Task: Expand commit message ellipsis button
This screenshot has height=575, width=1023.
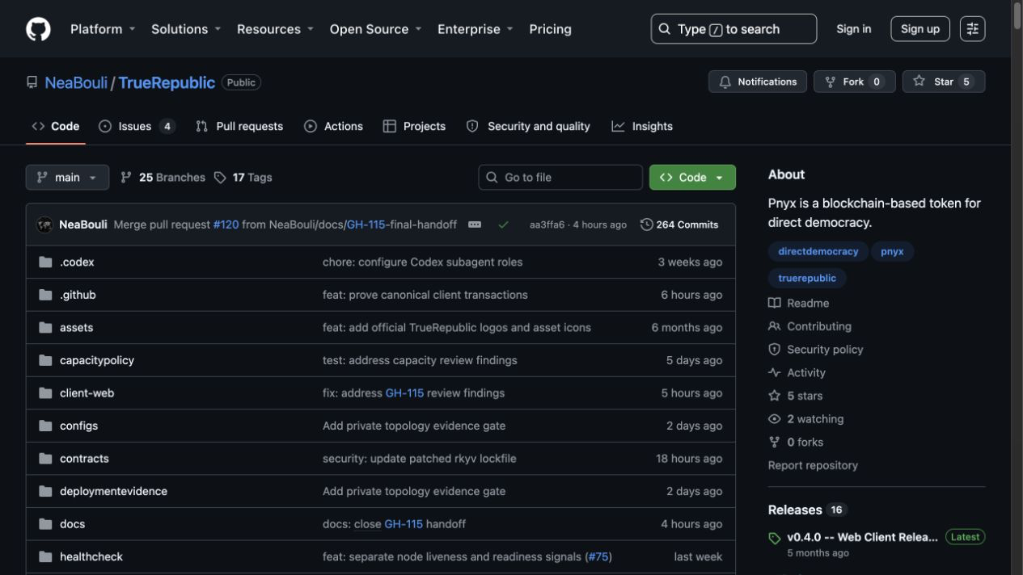Action: 475,225
